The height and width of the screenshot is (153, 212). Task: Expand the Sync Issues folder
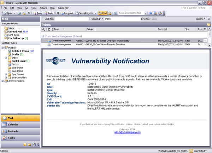coord(6,74)
